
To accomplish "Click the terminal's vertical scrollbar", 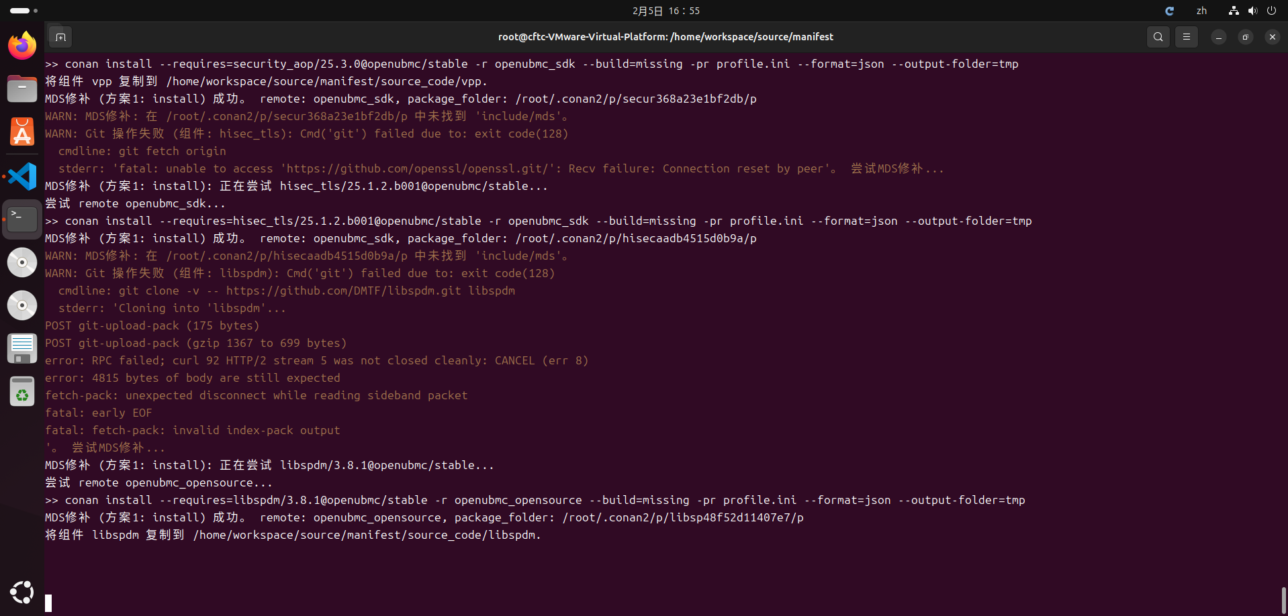I will [x=1283, y=599].
